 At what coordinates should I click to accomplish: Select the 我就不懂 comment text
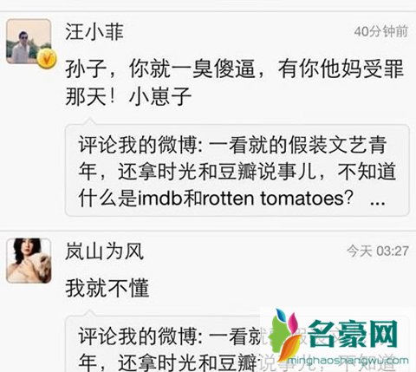click(107, 288)
